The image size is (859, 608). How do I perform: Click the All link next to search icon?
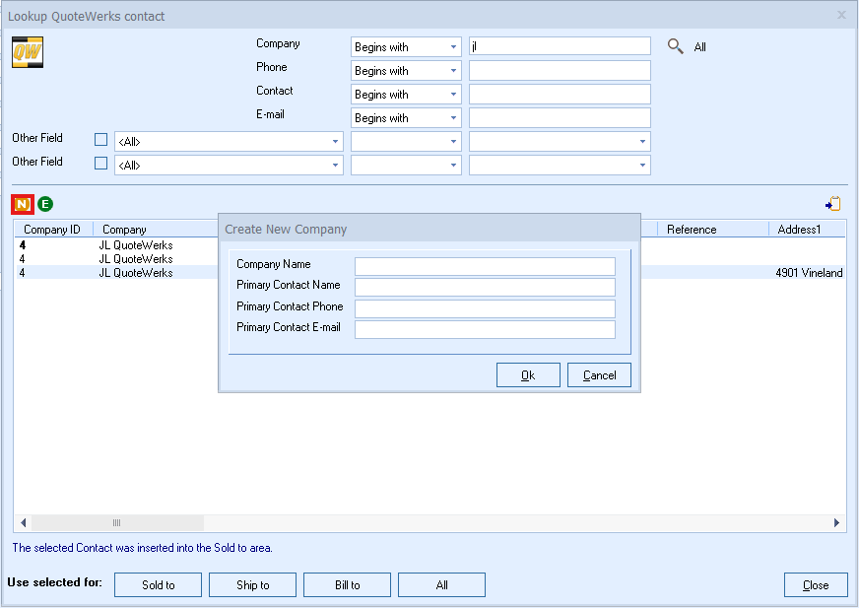(x=699, y=47)
